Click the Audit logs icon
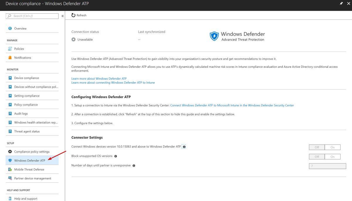 click(10, 114)
